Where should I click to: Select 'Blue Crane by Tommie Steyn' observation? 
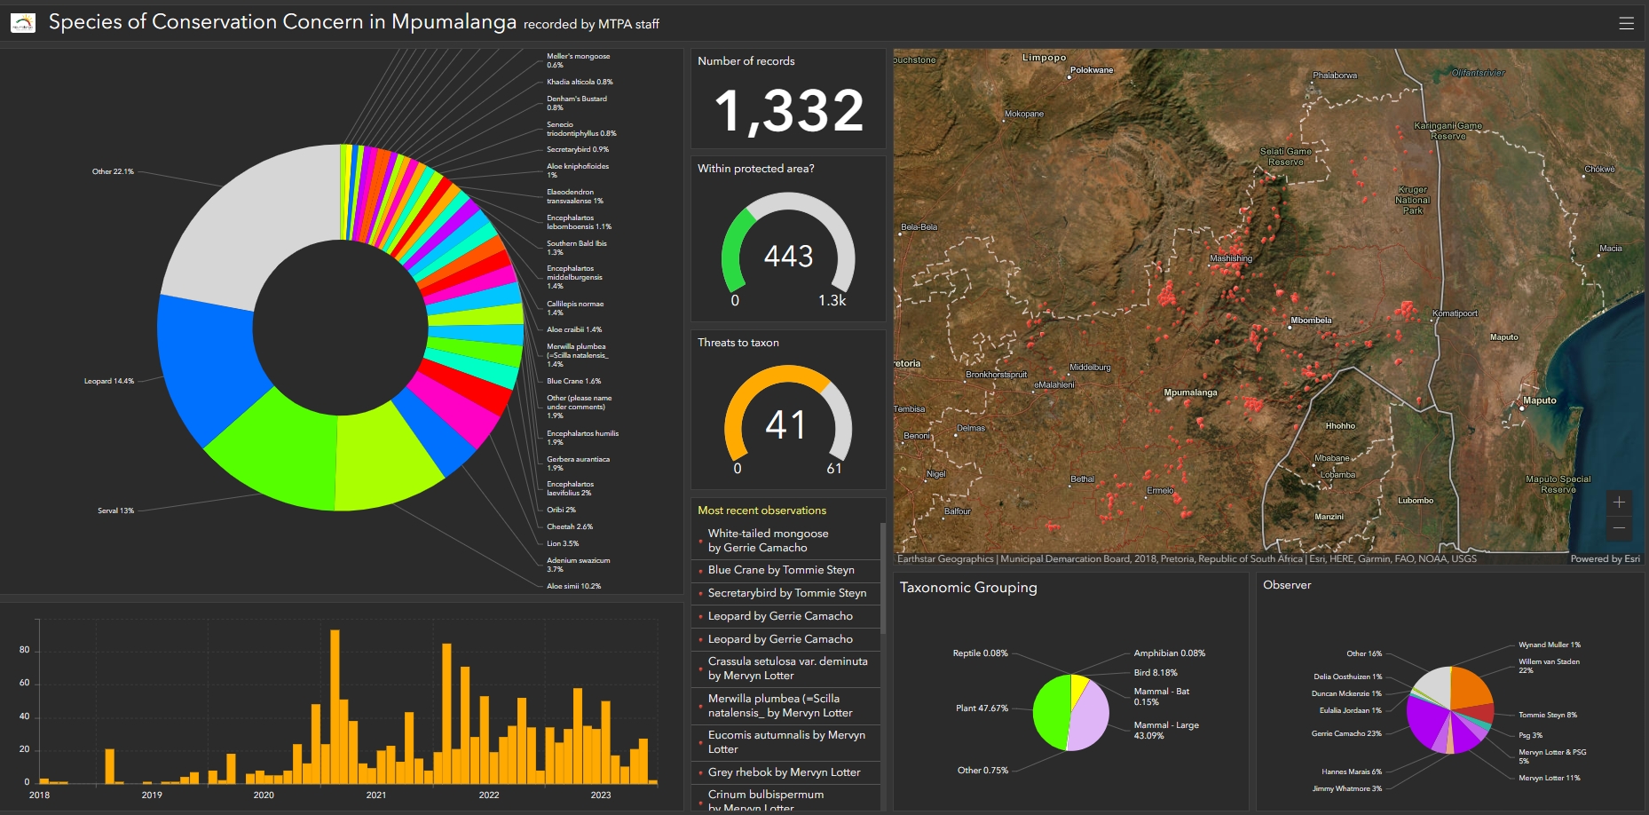click(x=781, y=570)
